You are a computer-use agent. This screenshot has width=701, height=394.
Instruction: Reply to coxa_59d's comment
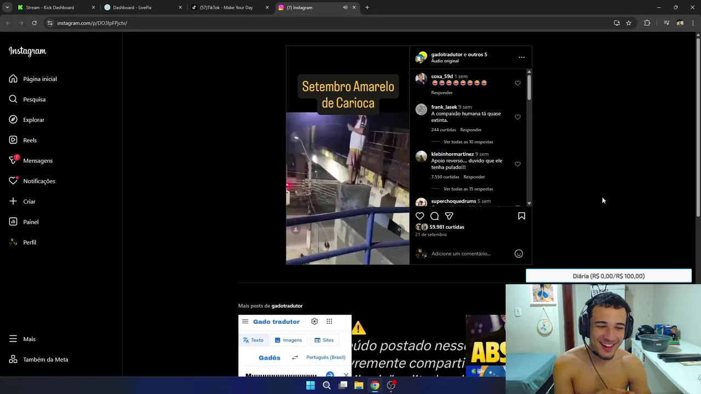click(442, 92)
